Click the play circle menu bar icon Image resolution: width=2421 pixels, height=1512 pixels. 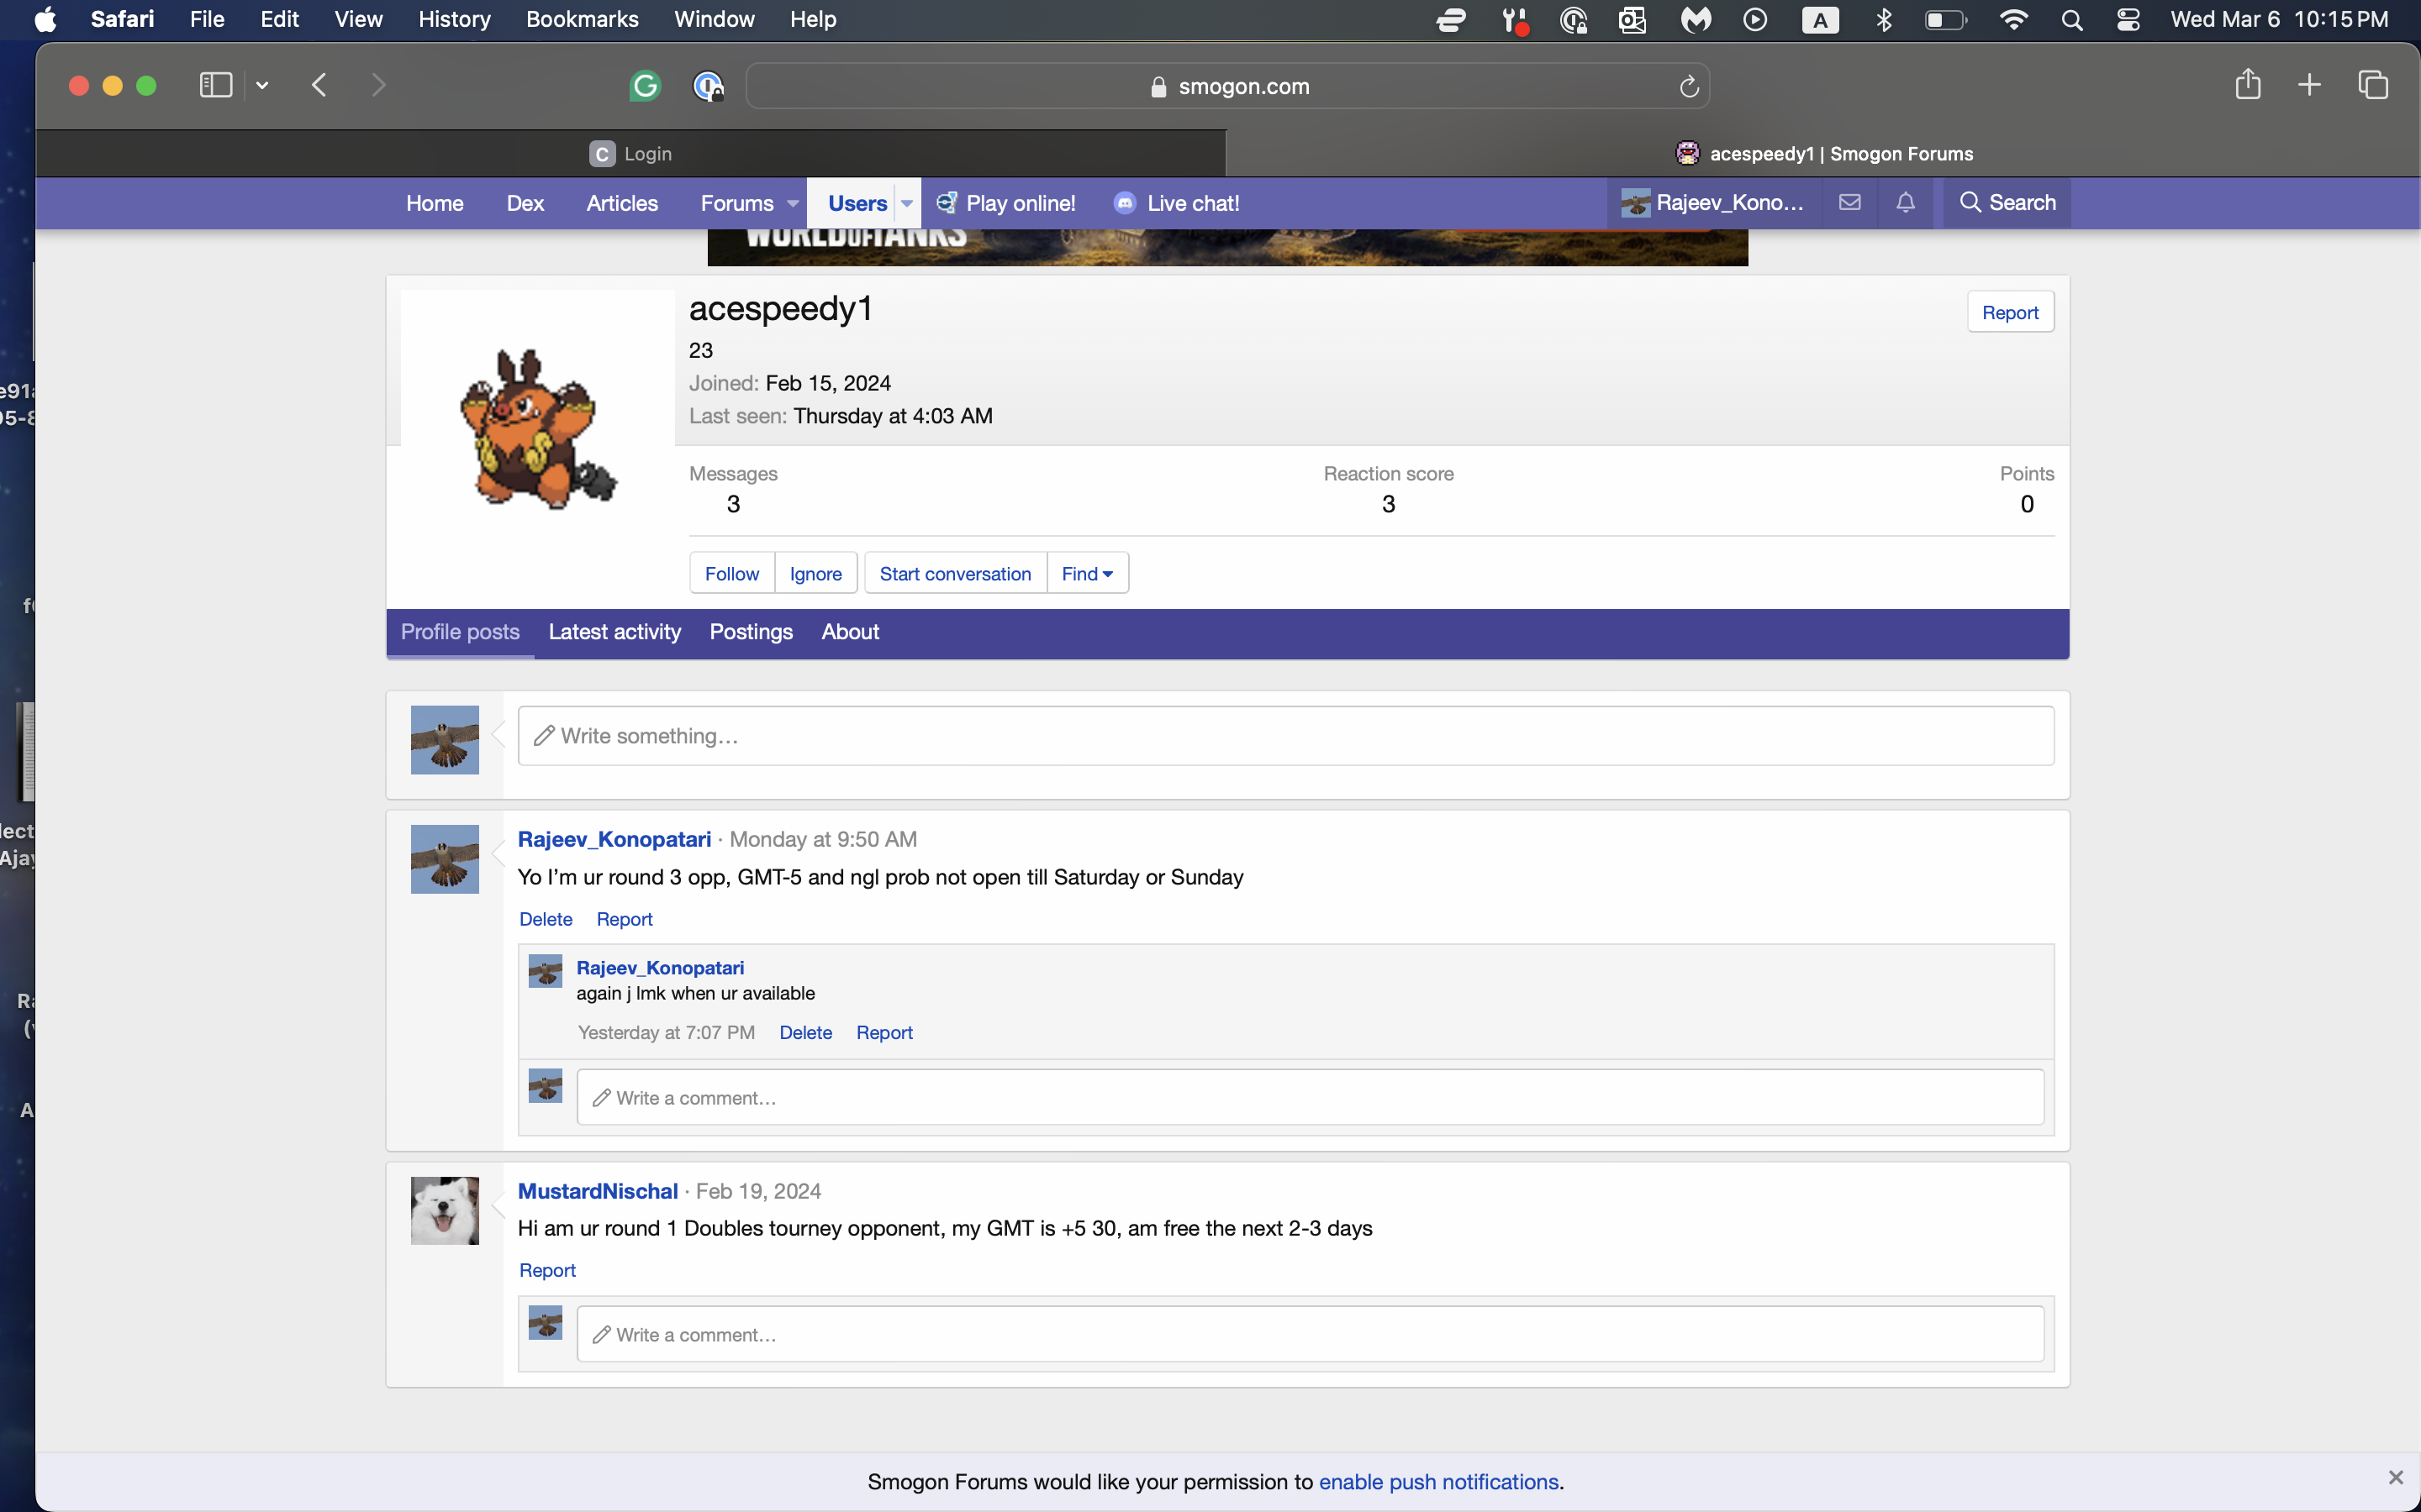point(1754,20)
